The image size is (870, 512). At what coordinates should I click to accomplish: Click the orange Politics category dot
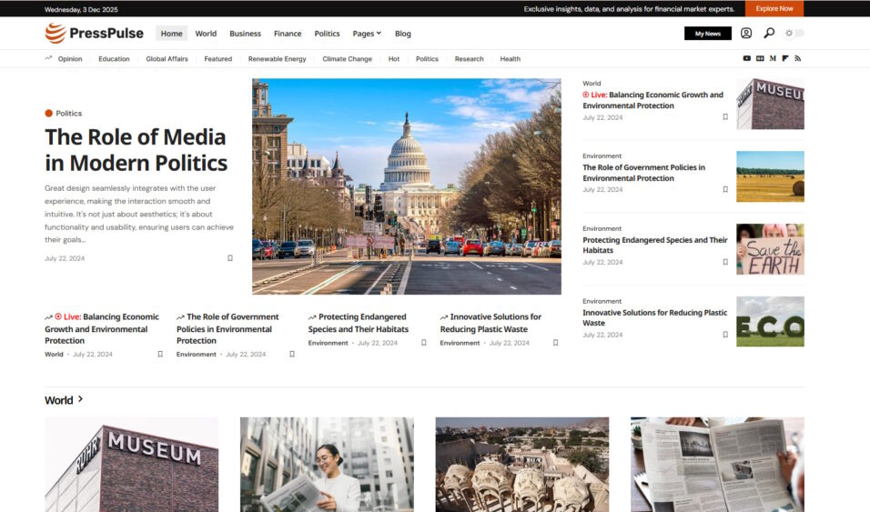48,114
